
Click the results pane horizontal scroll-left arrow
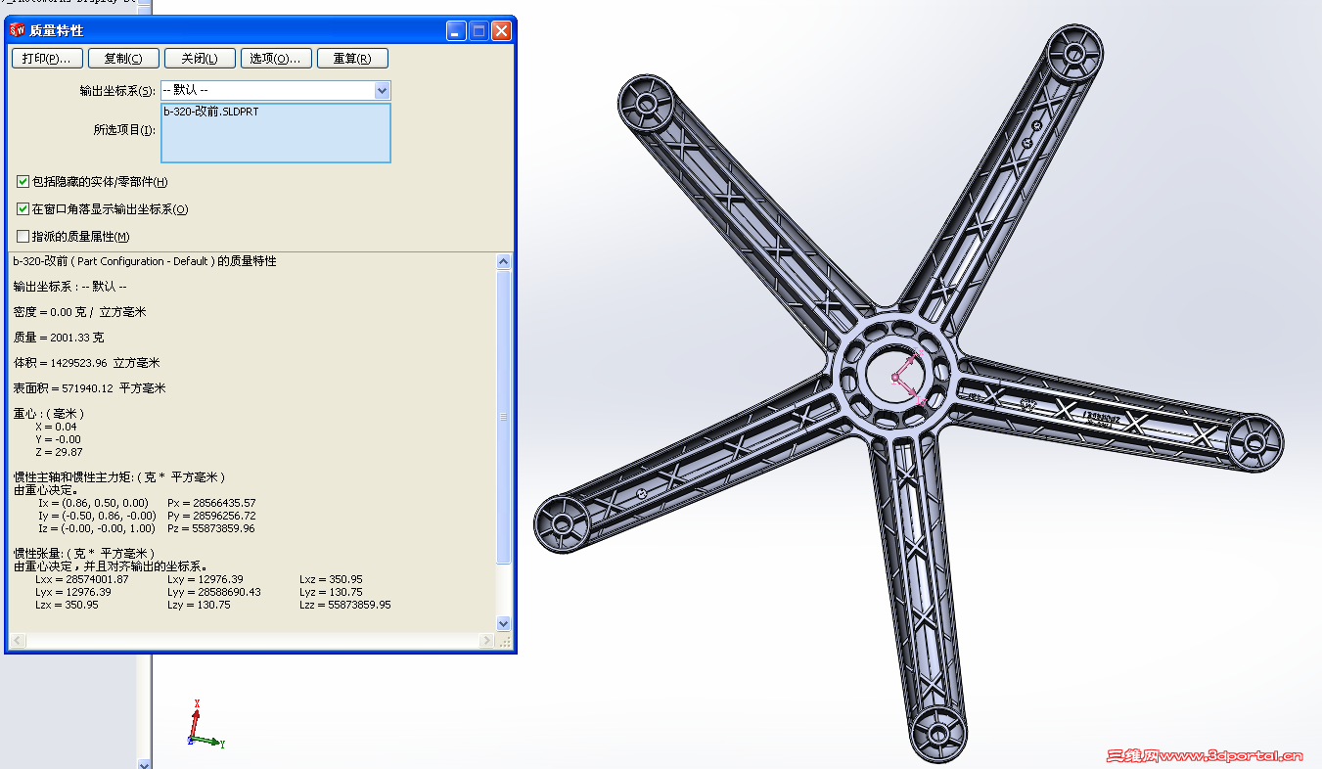16,640
